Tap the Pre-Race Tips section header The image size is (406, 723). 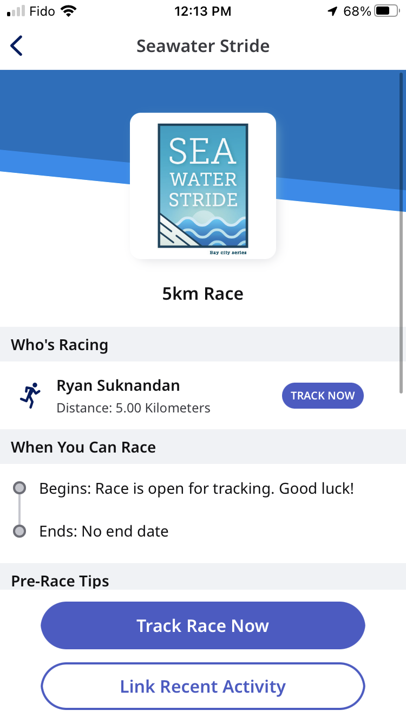pyautogui.click(x=60, y=581)
